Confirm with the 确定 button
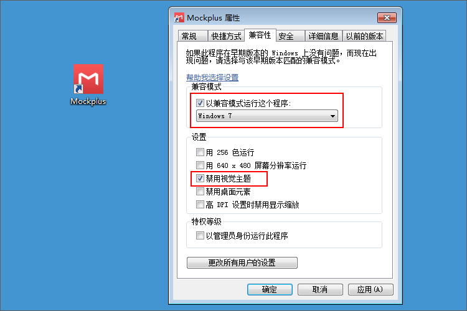467x311 pixels. click(x=270, y=289)
